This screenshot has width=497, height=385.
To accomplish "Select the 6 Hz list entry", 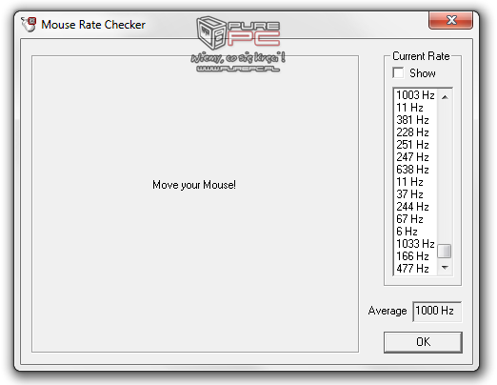I will pyautogui.click(x=415, y=232).
